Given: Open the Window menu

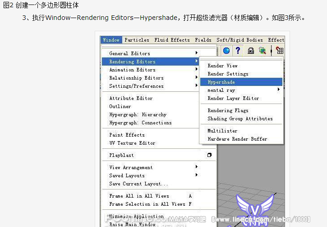Looking at the screenshot, I should point(111,40).
